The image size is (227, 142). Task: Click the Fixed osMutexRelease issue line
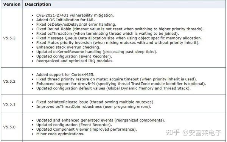[95, 102]
